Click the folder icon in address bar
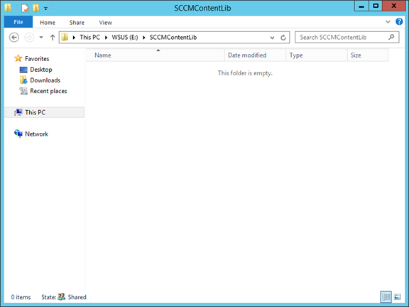The width and height of the screenshot is (409, 307). (x=65, y=37)
